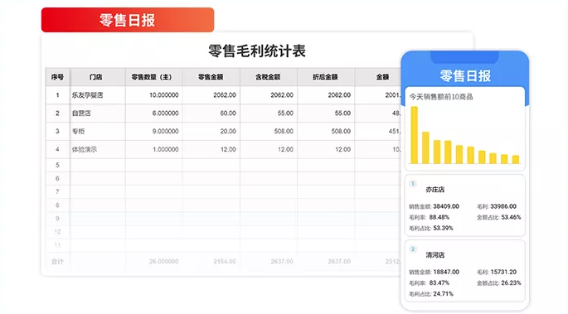Viewport: 568px width, 314px height.
Task: Click 零售金额 12.00 in 体验演示 row
Action: click(228, 149)
